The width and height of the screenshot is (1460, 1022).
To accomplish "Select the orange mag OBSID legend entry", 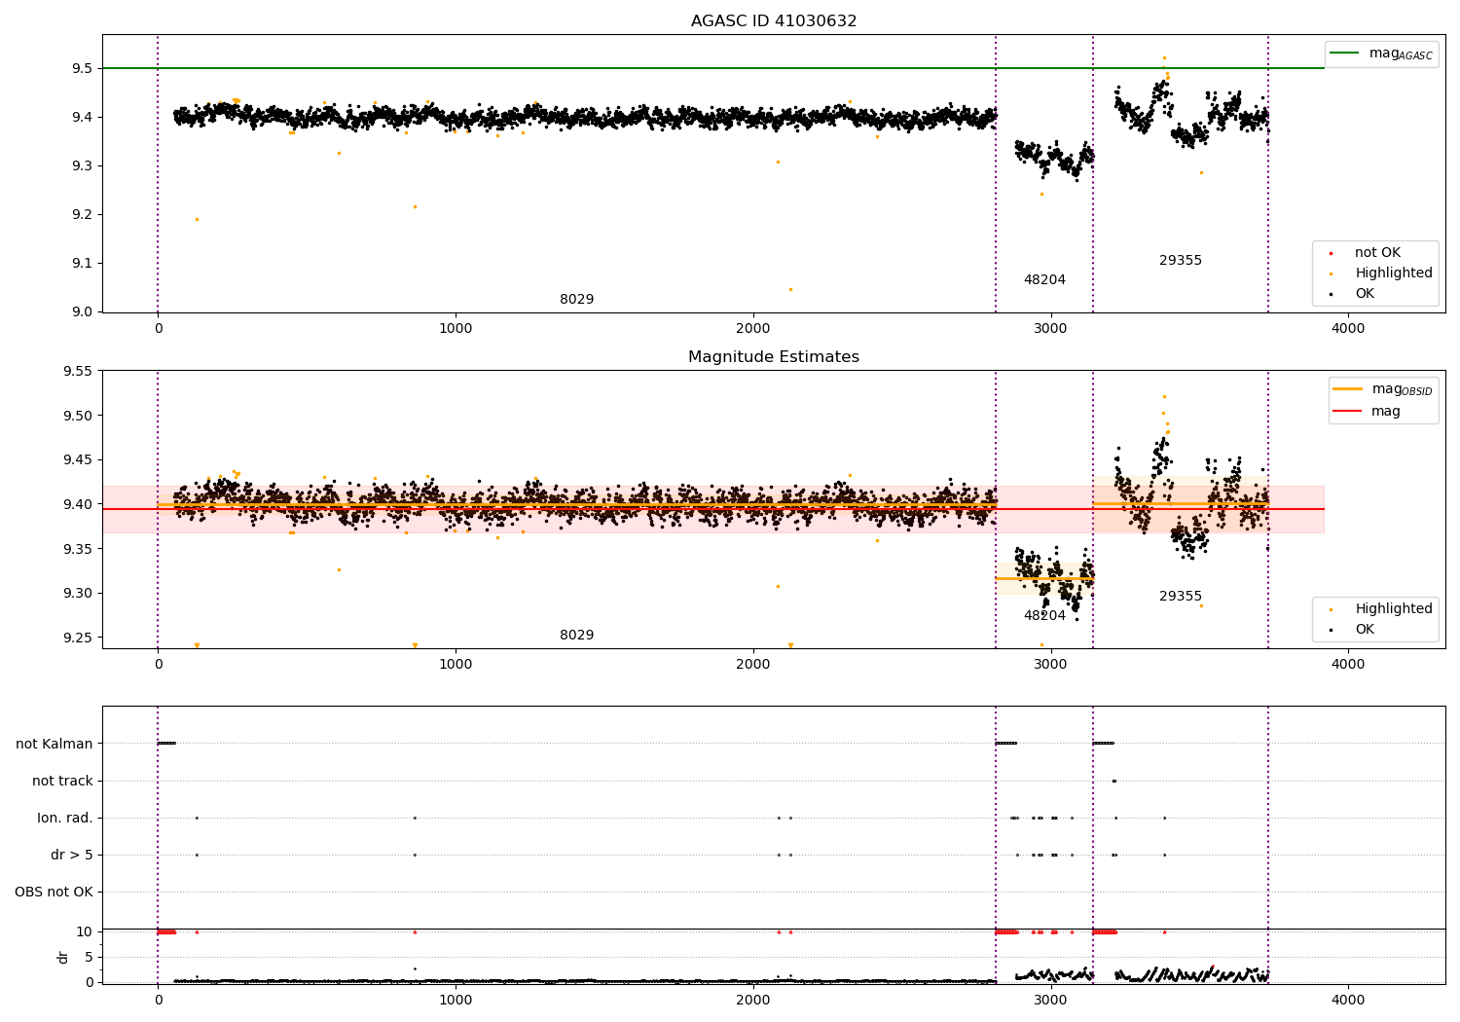I will click(1383, 389).
